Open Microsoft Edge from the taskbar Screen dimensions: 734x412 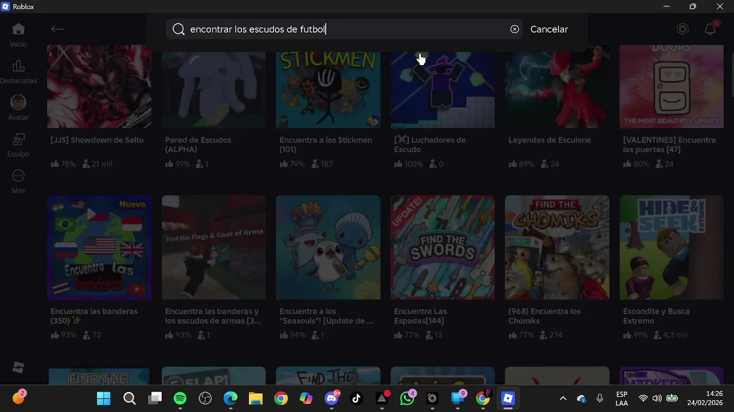(x=231, y=398)
